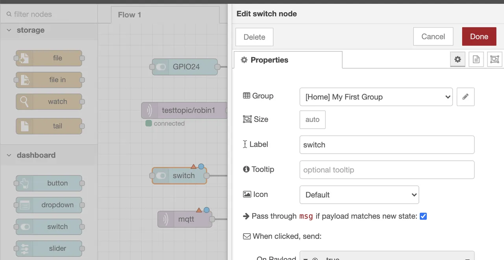Screen dimensions: 504x260
Task: Open node properties gear icon
Action: 458,59
